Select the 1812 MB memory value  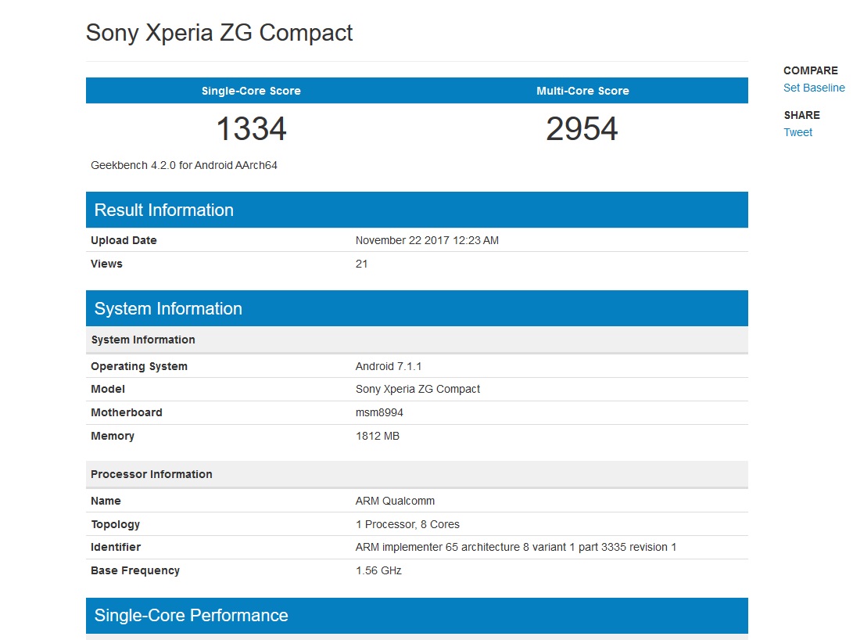pyautogui.click(x=377, y=436)
